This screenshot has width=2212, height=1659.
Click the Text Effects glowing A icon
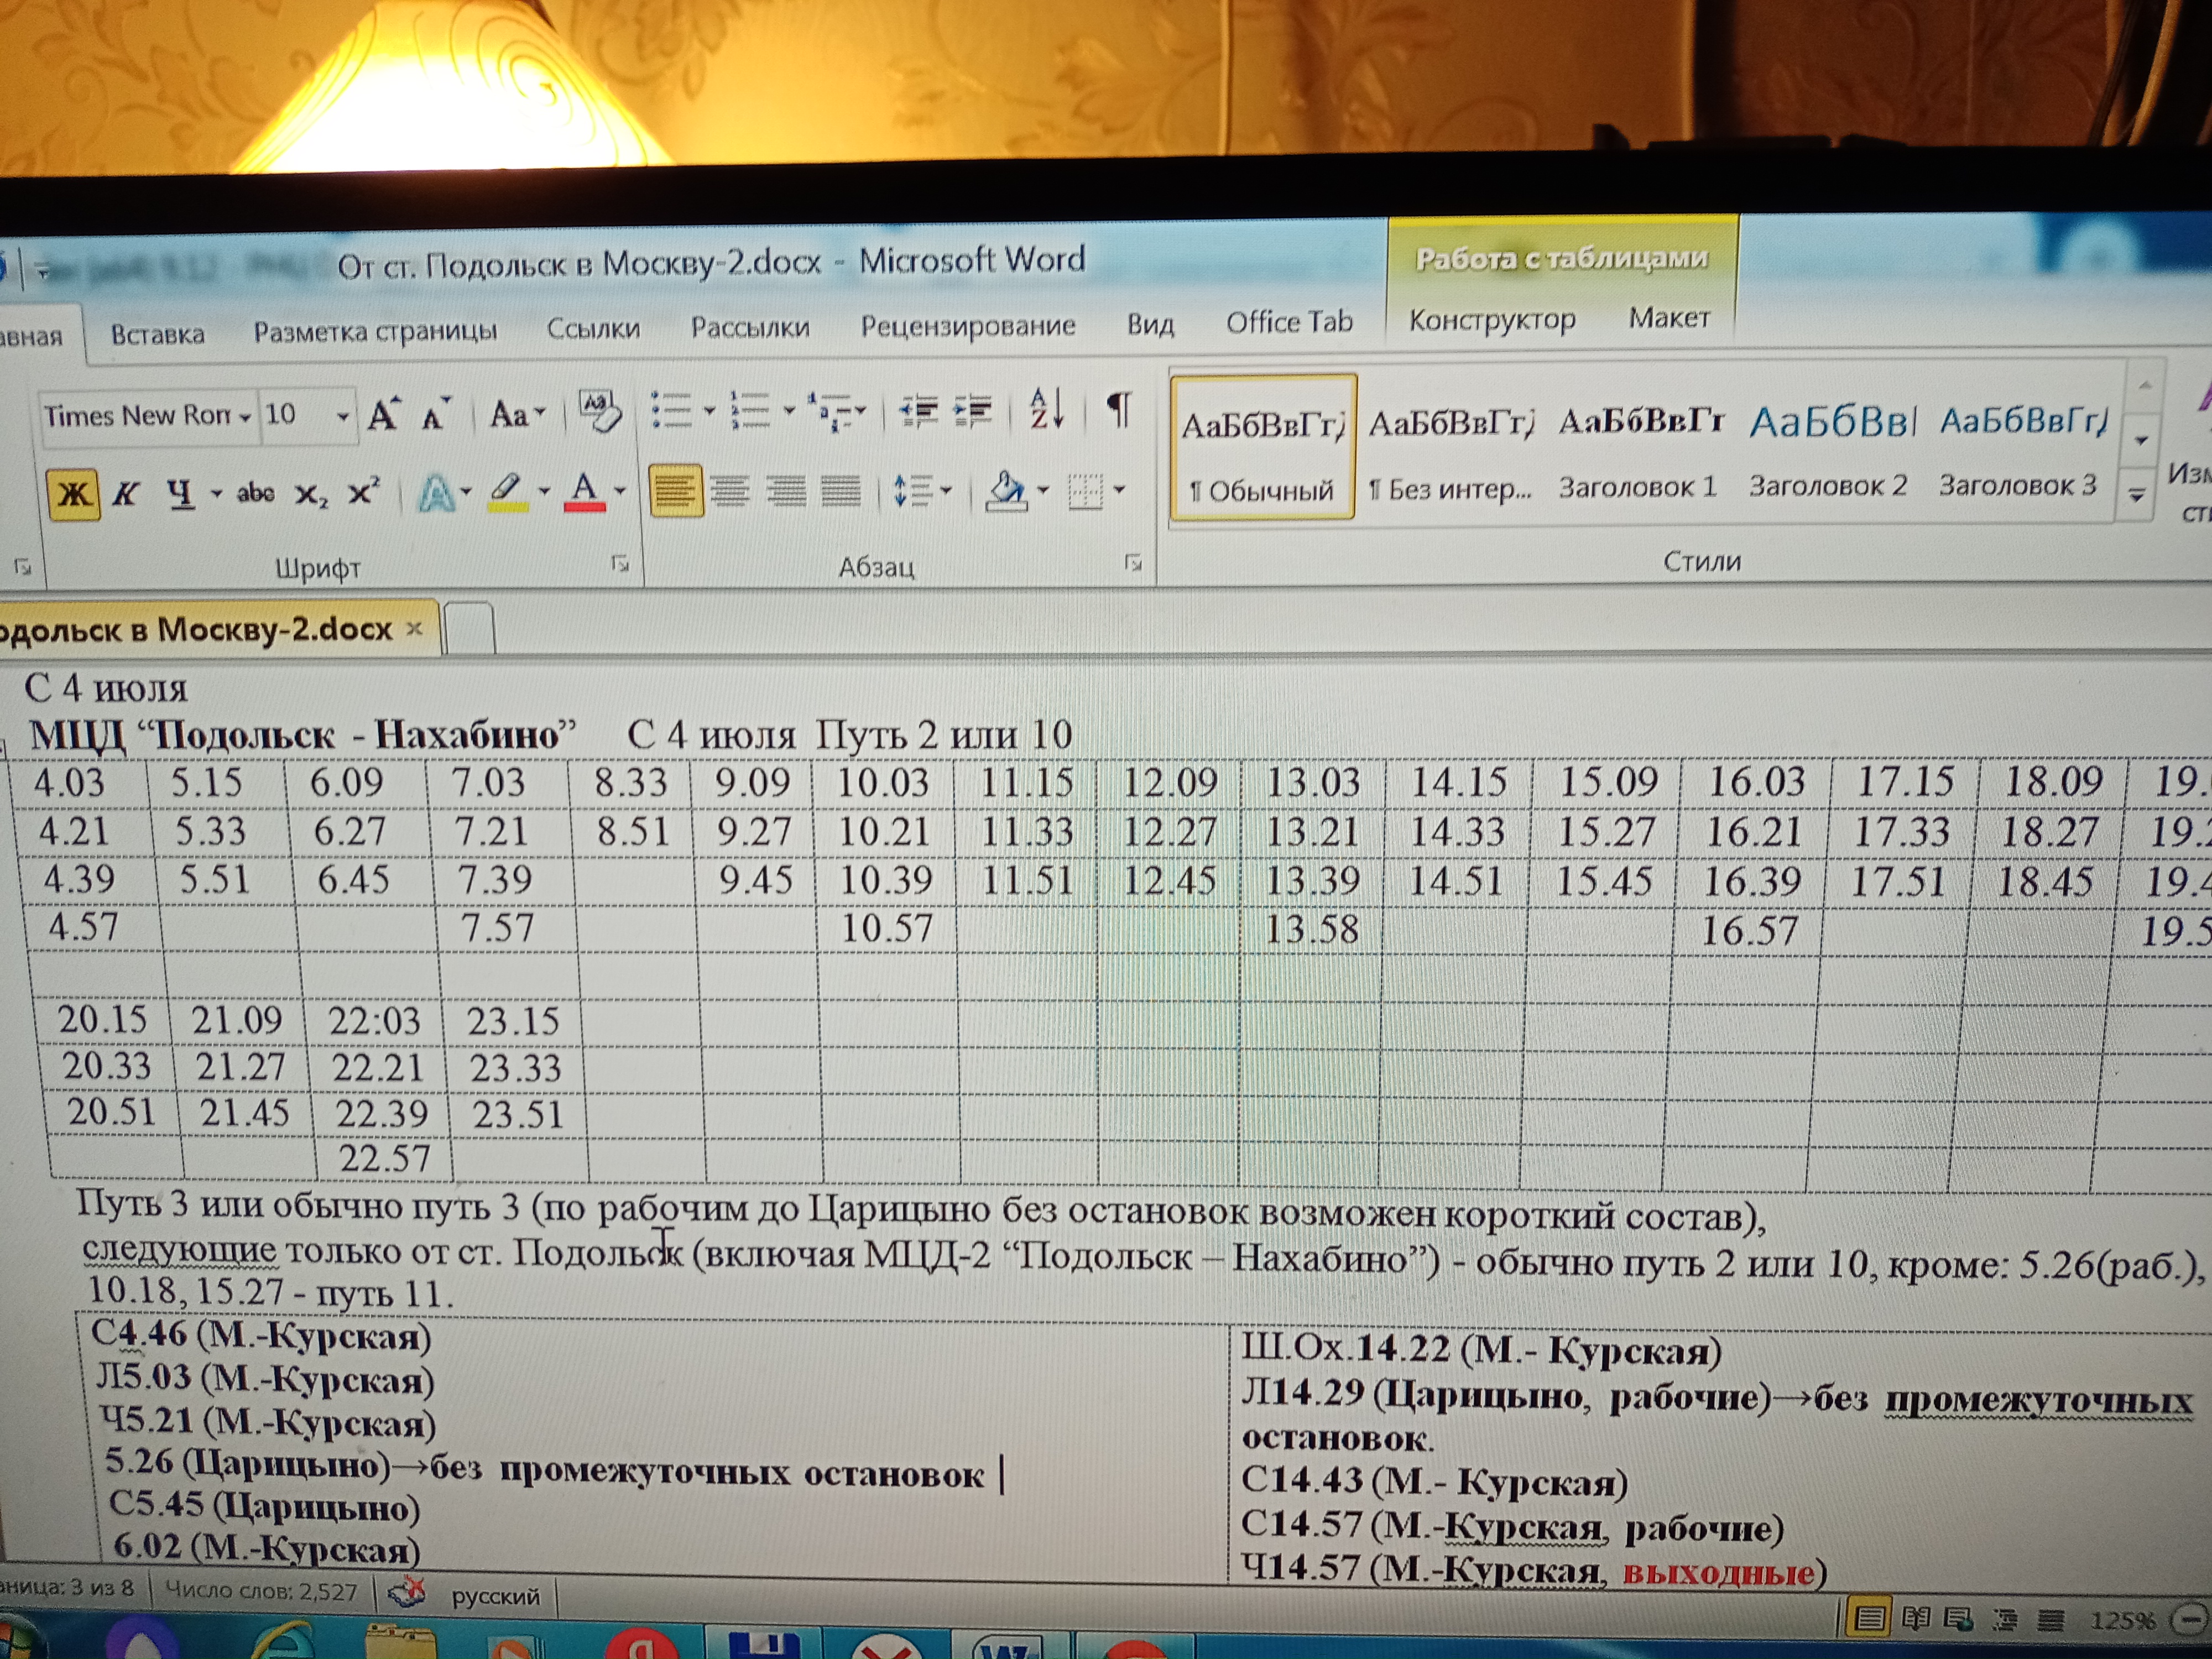tap(435, 494)
